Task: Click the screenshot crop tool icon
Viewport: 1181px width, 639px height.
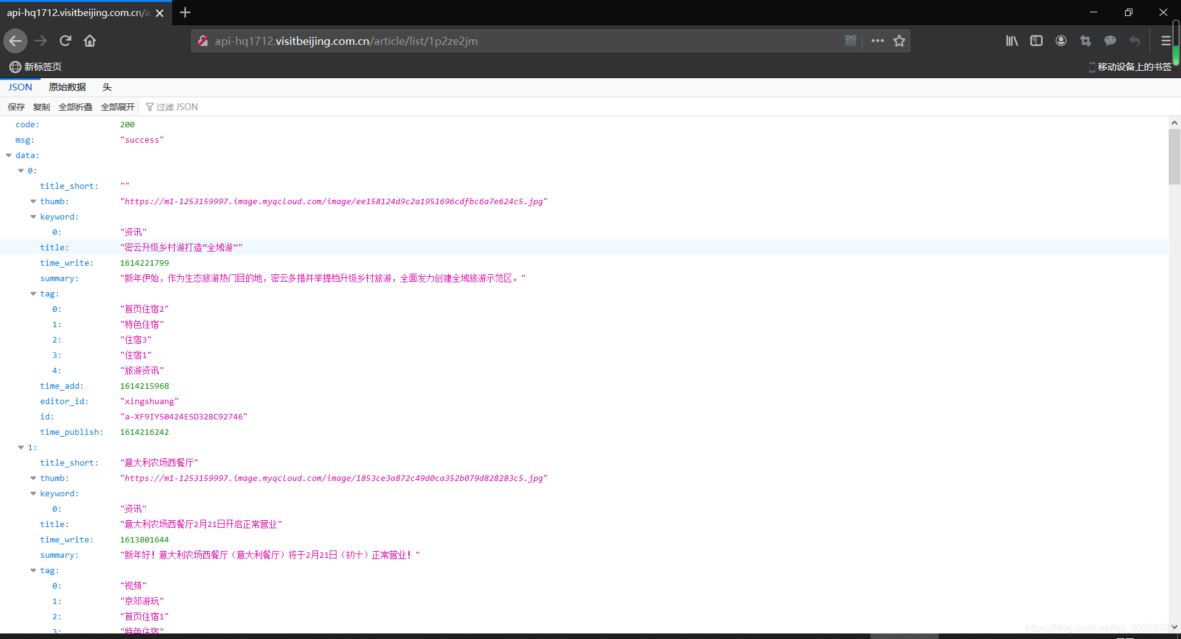Action: [x=1086, y=41]
